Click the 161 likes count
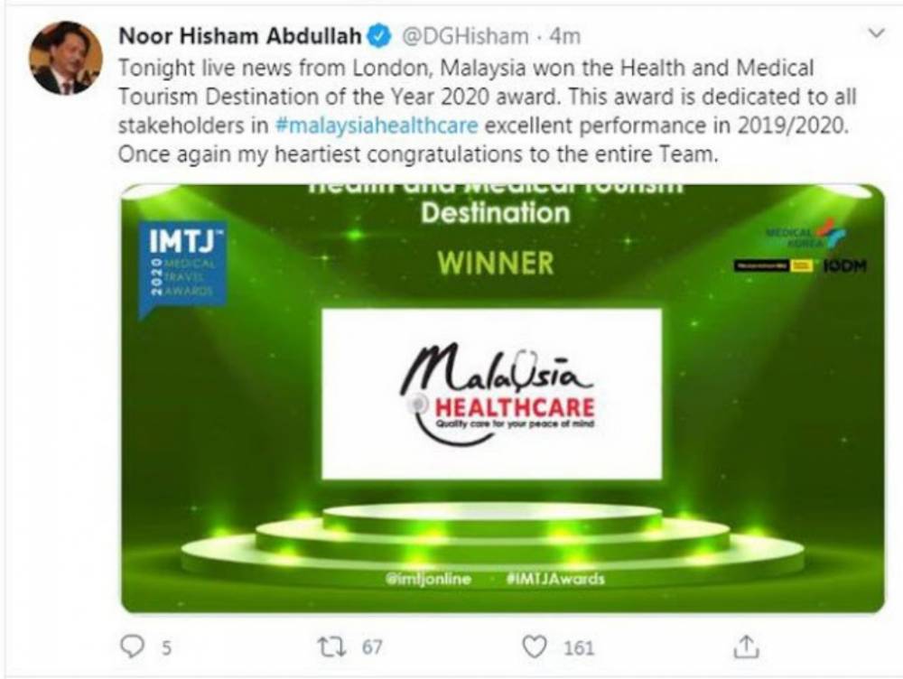 point(579,646)
